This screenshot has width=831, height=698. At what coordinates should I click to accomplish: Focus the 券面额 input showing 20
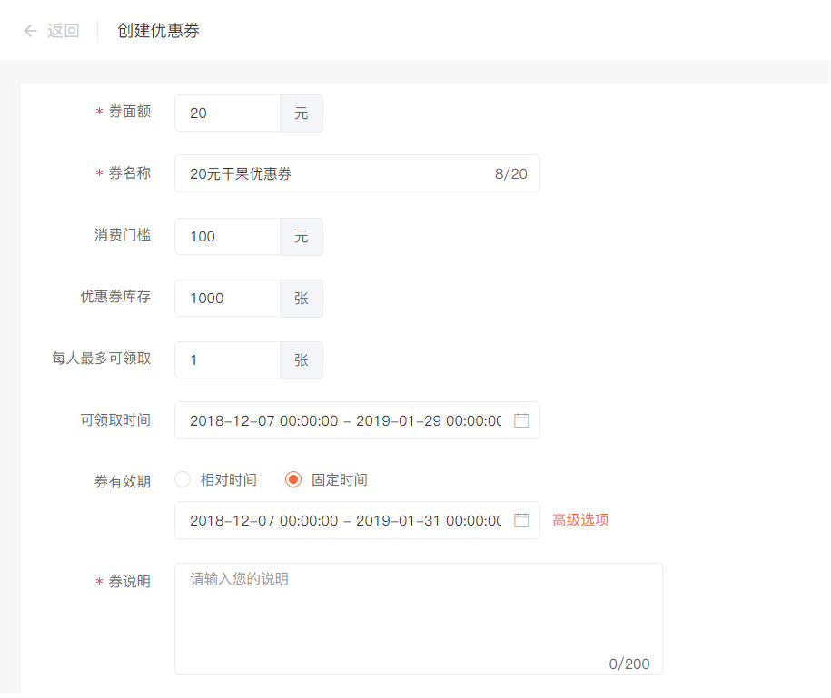pos(227,113)
